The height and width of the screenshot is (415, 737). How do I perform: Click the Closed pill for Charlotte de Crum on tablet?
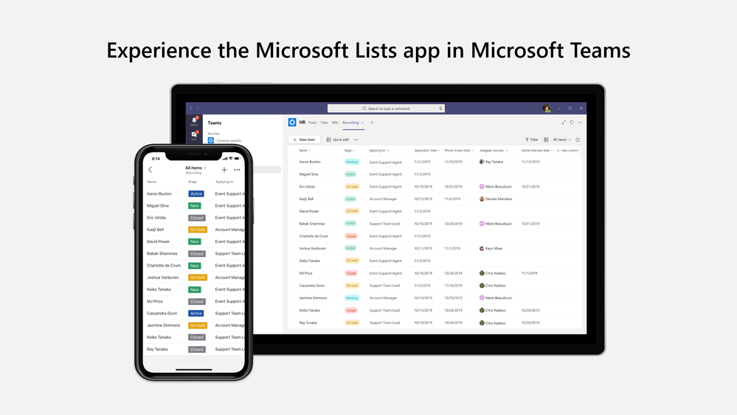pos(350,236)
